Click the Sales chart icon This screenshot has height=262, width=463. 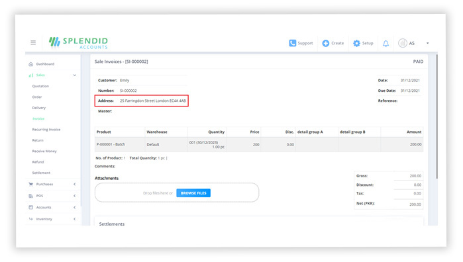pos(30,75)
